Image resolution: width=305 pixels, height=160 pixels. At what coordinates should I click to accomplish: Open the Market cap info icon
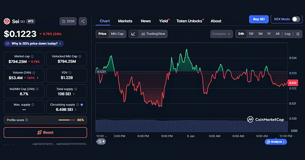point(32,56)
